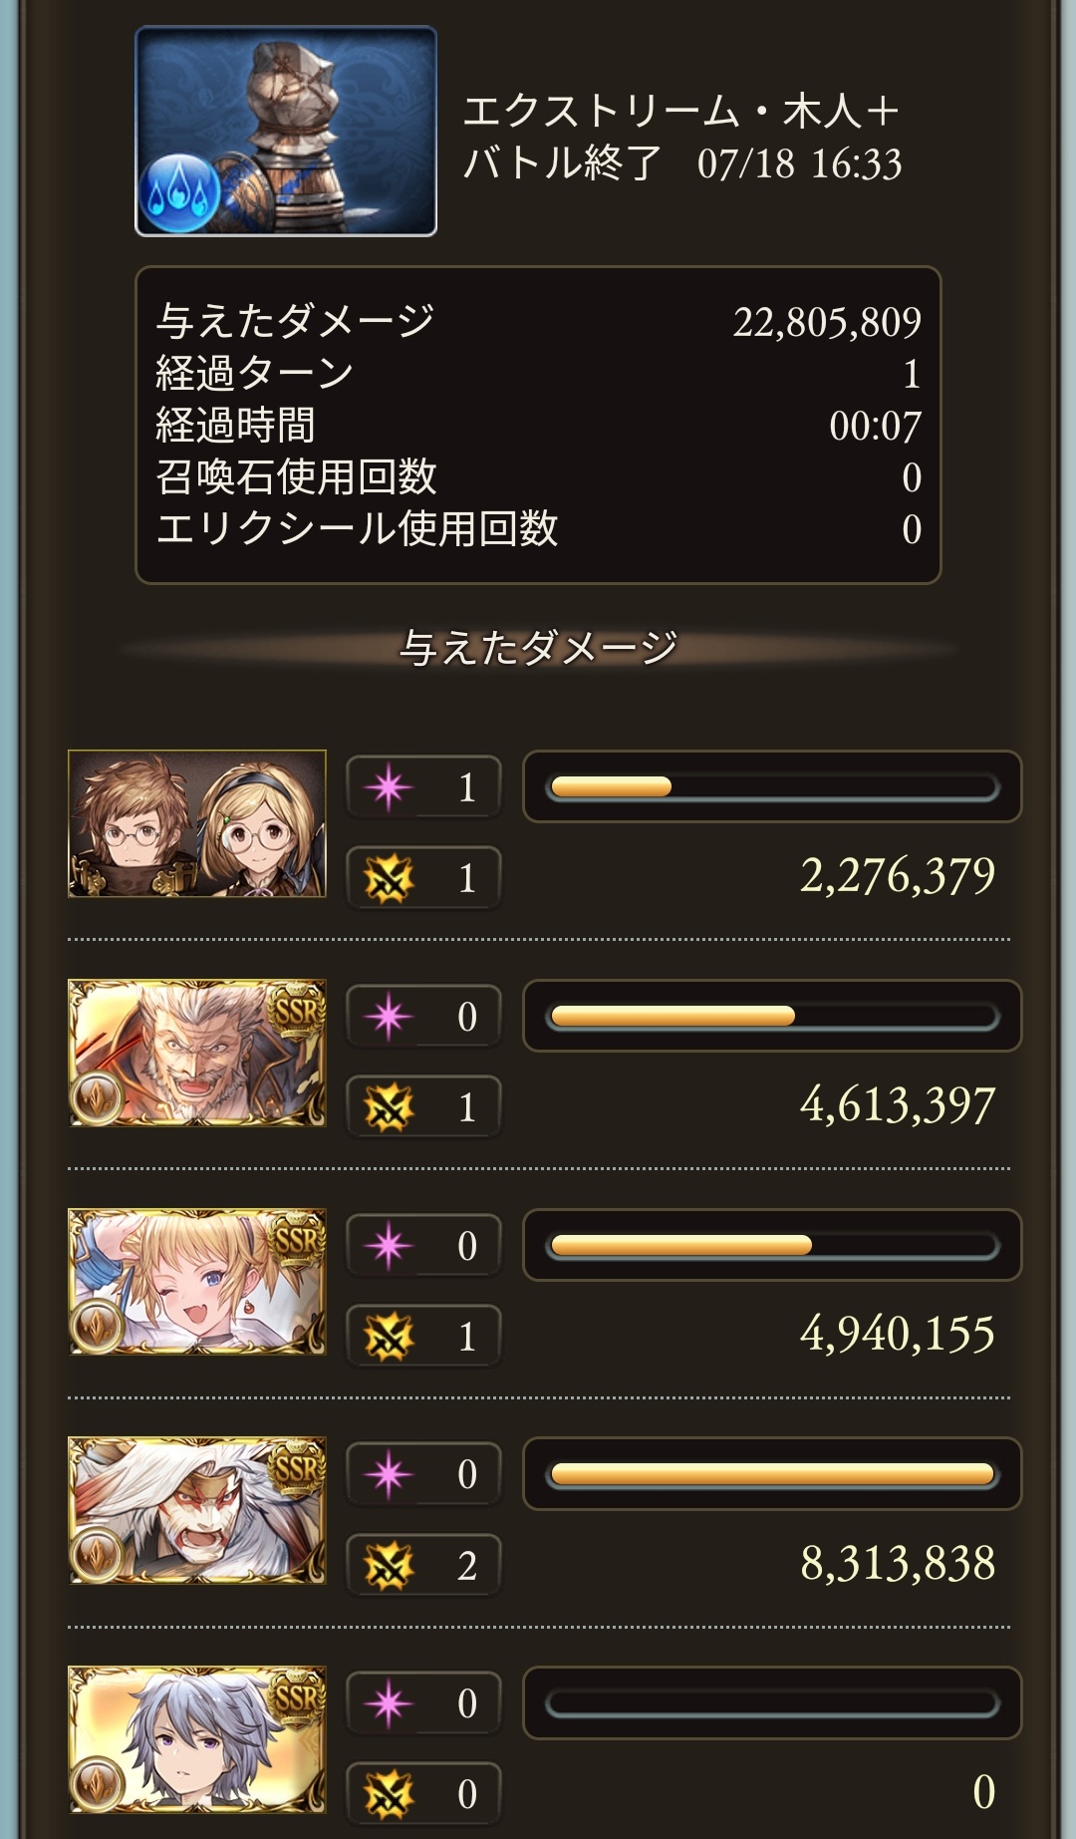Tap the 22,805,809 total damage value
The height and width of the screenshot is (1839, 1076).
click(827, 322)
